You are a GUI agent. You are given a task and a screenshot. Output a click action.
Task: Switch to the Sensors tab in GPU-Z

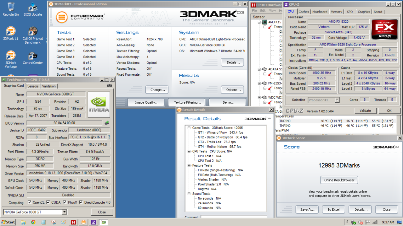coord(33,86)
